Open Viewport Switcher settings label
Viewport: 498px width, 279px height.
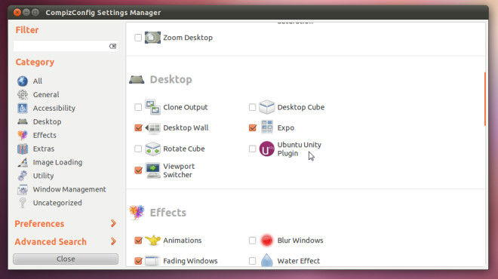pos(179,170)
